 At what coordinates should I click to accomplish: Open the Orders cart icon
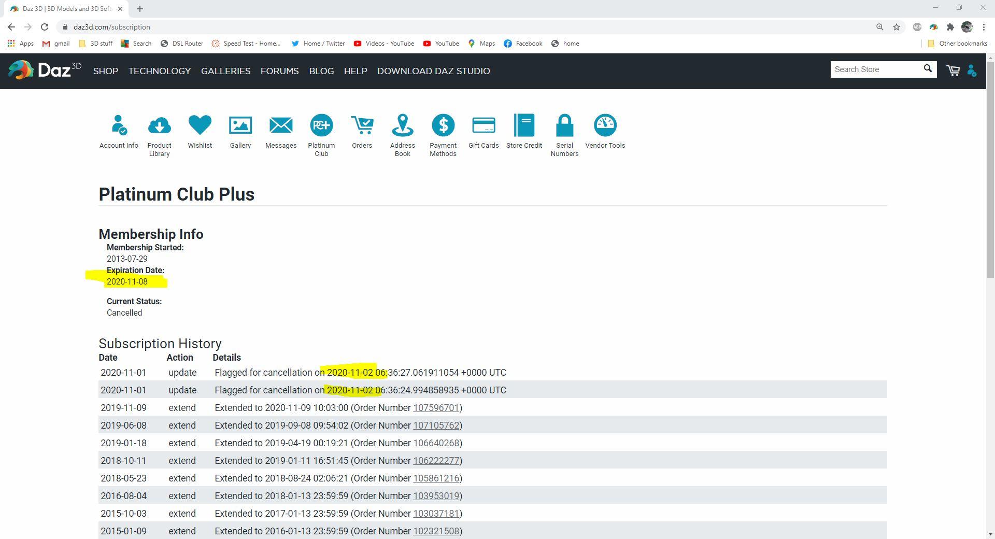362,125
